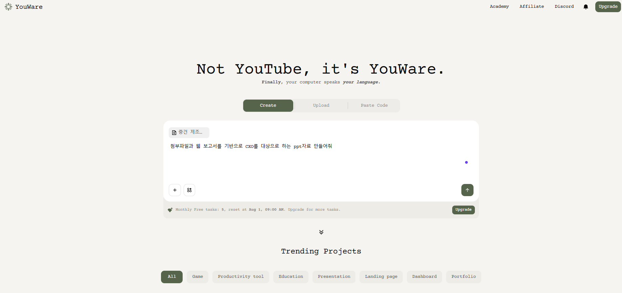Click the YouWare brand name text

pyautogui.click(x=29, y=7)
